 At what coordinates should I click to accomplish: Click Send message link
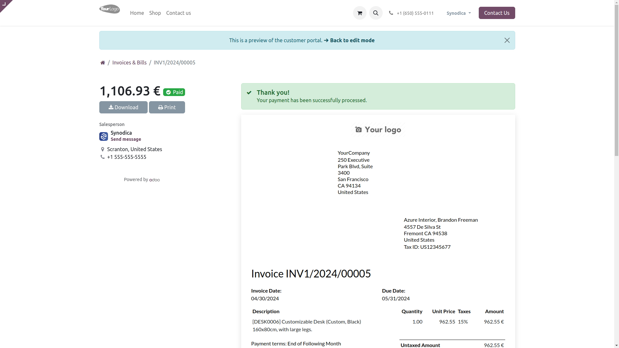[126, 139]
